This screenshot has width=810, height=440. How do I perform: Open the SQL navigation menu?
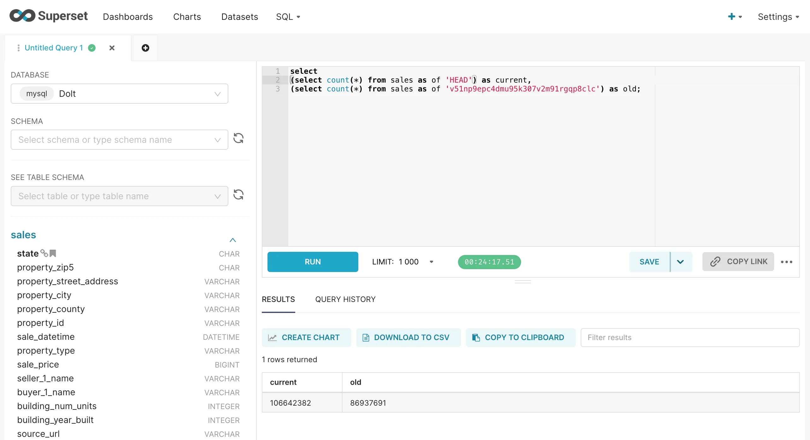[x=288, y=17]
